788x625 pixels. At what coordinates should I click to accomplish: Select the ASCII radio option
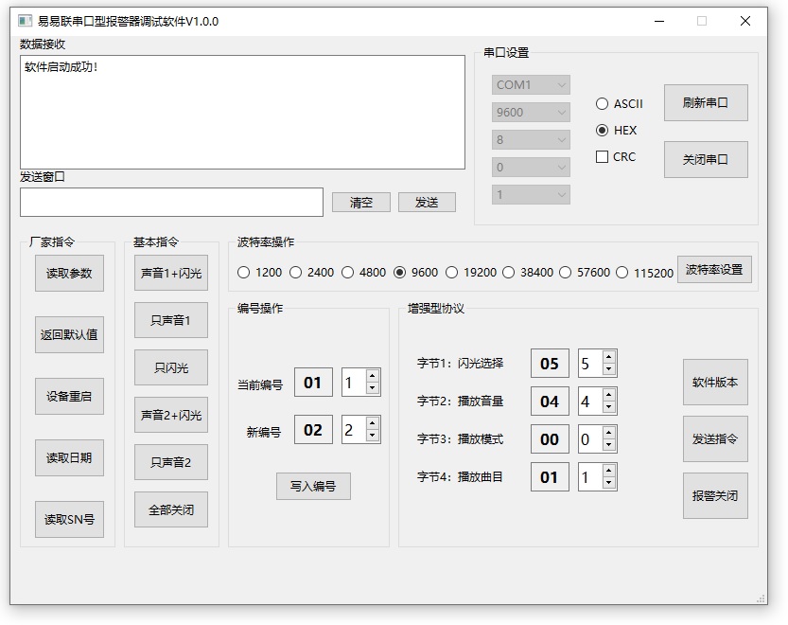click(603, 104)
